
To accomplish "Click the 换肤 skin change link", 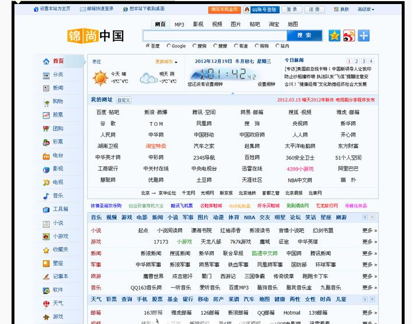I will (342, 9).
